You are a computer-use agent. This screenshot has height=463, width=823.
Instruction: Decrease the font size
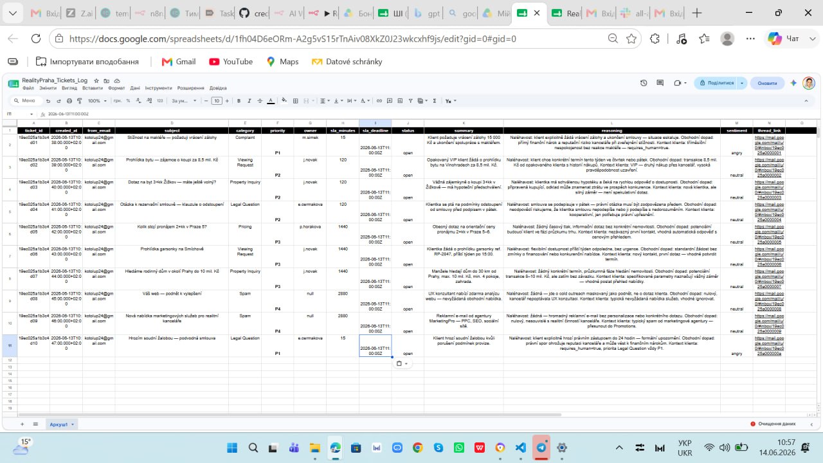tap(206, 101)
